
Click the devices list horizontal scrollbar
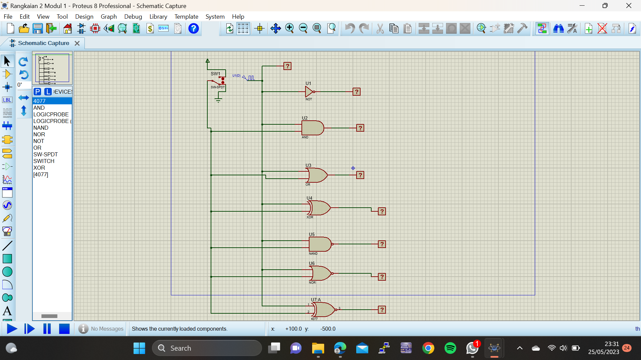click(49, 316)
